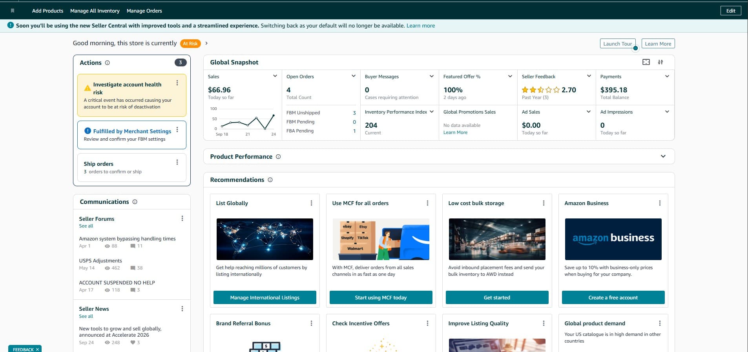Click the Edit button in top bar

(x=731, y=11)
